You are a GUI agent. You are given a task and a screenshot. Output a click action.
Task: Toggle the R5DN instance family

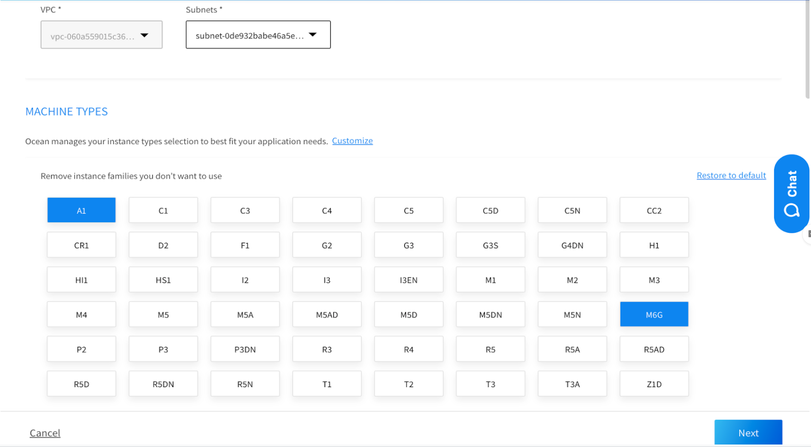[x=163, y=384]
